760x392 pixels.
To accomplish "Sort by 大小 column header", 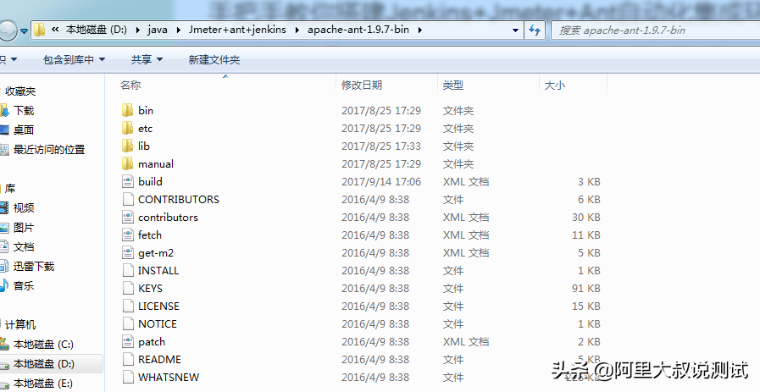I will (x=554, y=86).
